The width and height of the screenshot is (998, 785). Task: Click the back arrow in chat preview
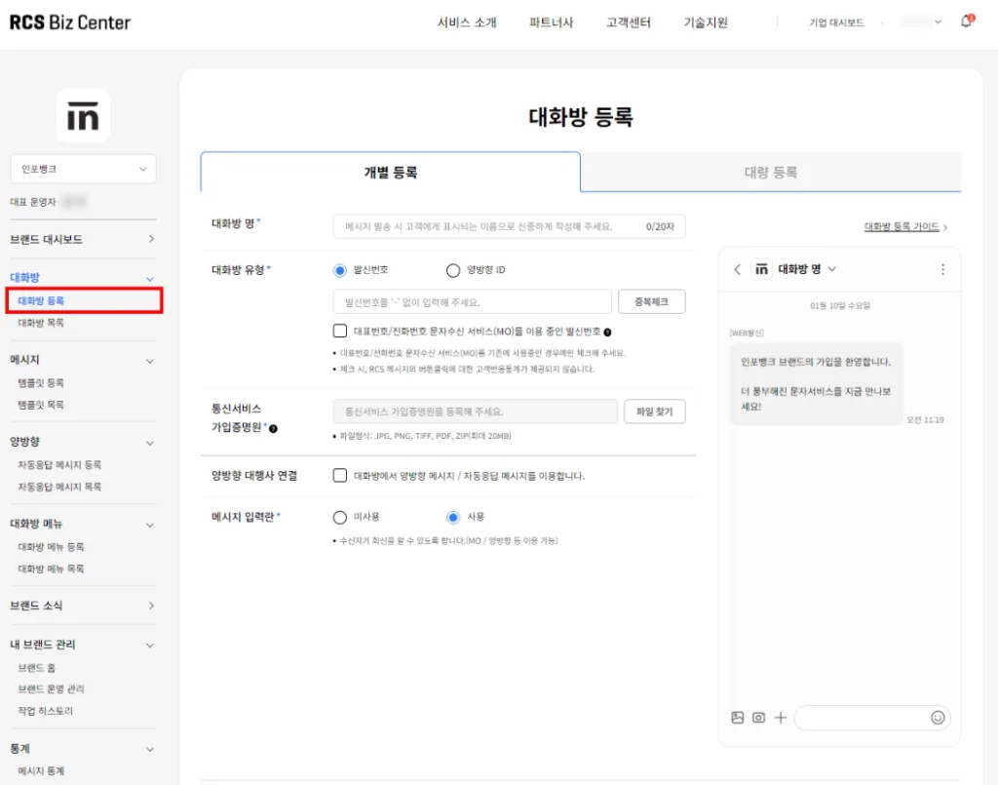click(x=737, y=269)
